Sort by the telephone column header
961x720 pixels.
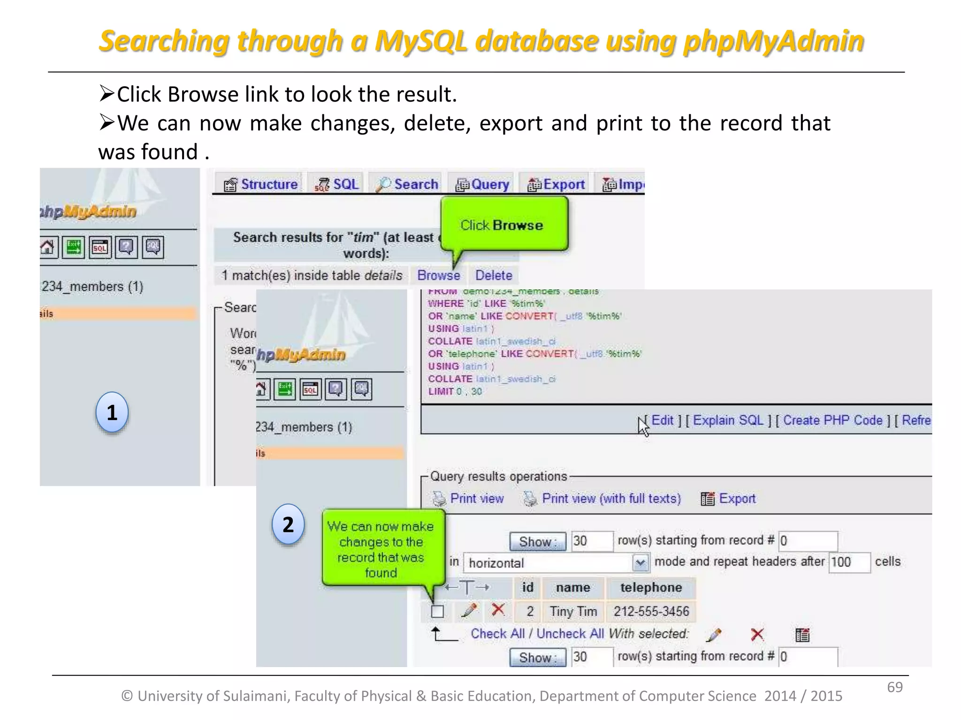pyautogui.click(x=651, y=587)
